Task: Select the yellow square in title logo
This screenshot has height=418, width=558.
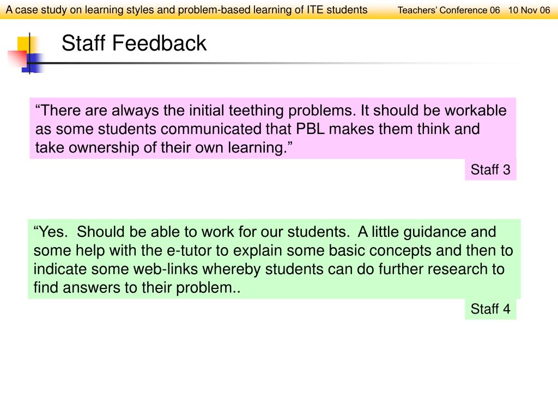Action: [x=25, y=45]
